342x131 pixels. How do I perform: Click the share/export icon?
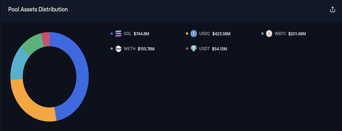[x=332, y=9]
